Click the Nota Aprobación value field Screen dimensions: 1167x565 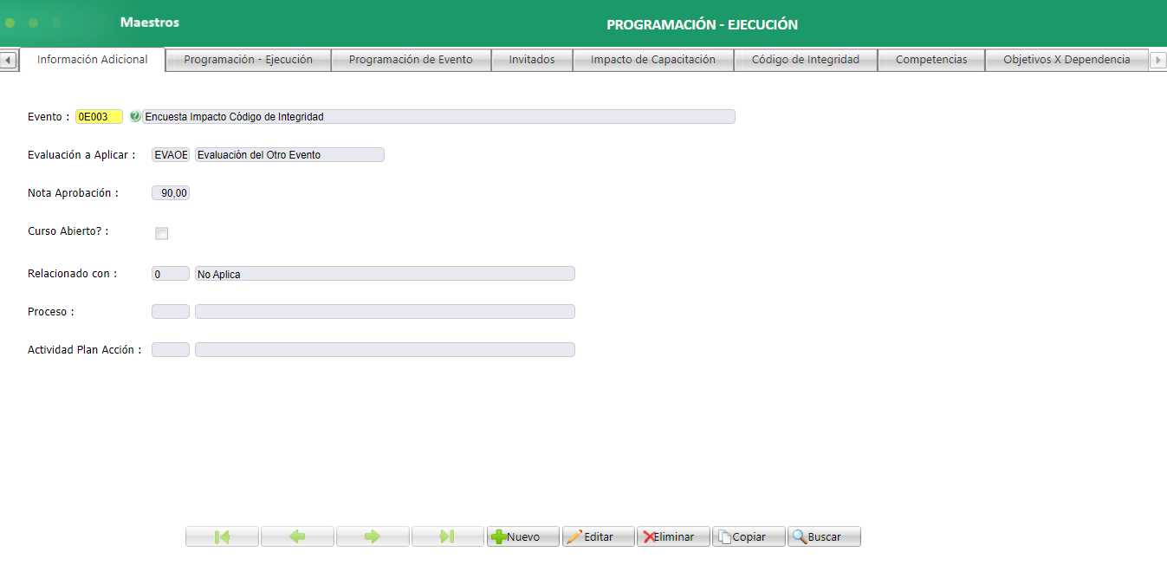coord(170,192)
